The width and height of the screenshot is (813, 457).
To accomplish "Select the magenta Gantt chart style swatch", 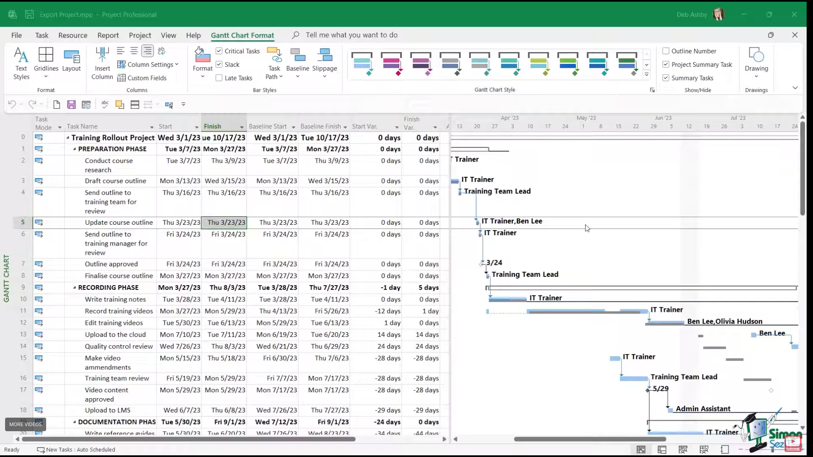I will [x=391, y=63].
